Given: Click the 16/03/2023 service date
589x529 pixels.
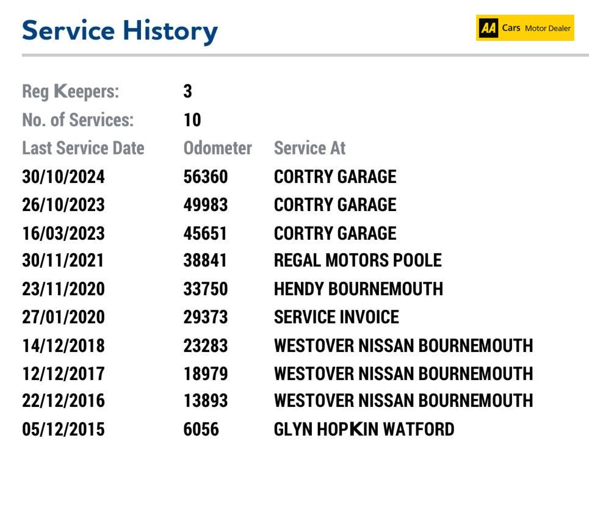Looking at the screenshot, I should [x=63, y=234].
